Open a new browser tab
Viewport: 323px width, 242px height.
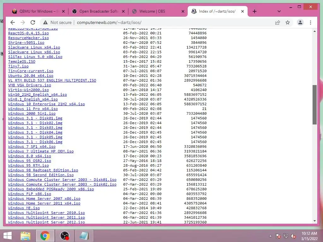coord(255,11)
